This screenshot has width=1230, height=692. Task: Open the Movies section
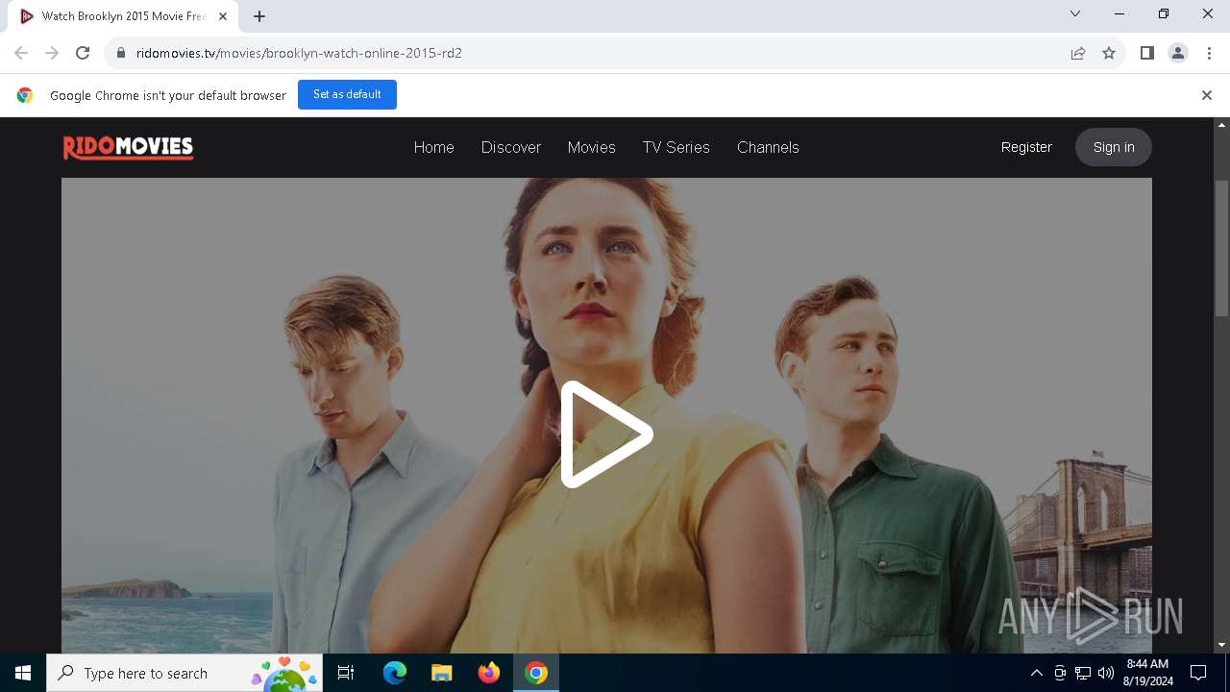coord(591,147)
